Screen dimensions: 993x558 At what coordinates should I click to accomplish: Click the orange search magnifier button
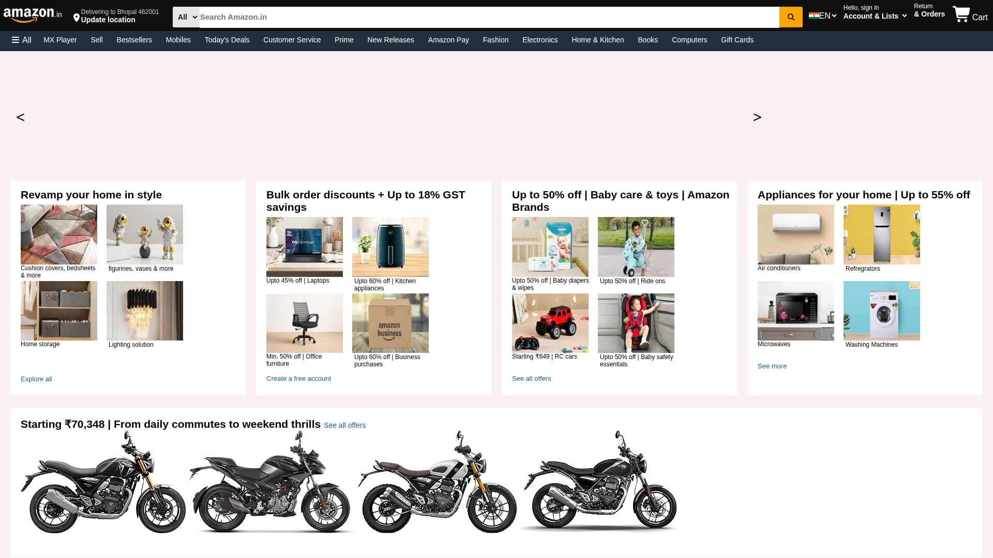(x=791, y=17)
